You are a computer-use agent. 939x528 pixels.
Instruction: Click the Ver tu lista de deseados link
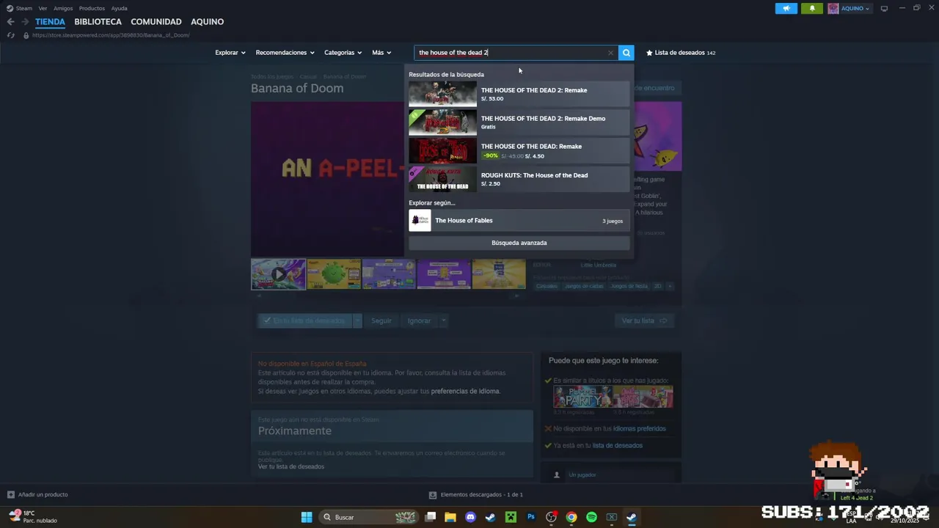[291, 467]
